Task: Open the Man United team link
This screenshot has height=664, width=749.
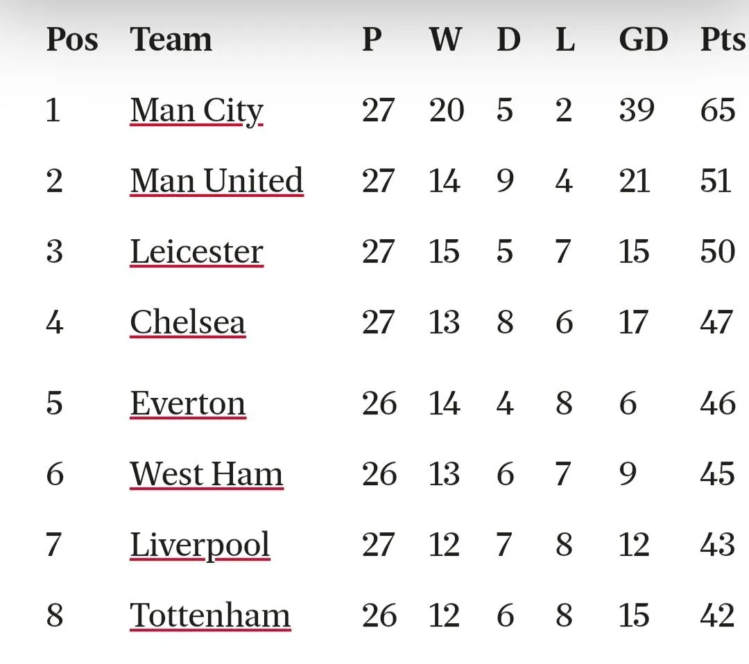Action: coord(216,181)
